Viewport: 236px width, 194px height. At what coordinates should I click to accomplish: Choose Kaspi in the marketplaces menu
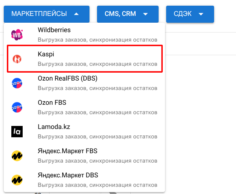click(85, 59)
